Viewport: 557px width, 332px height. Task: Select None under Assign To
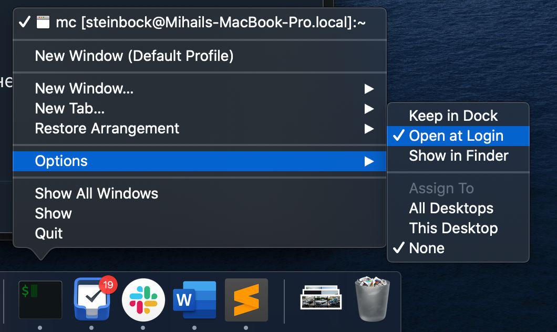click(x=458, y=248)
